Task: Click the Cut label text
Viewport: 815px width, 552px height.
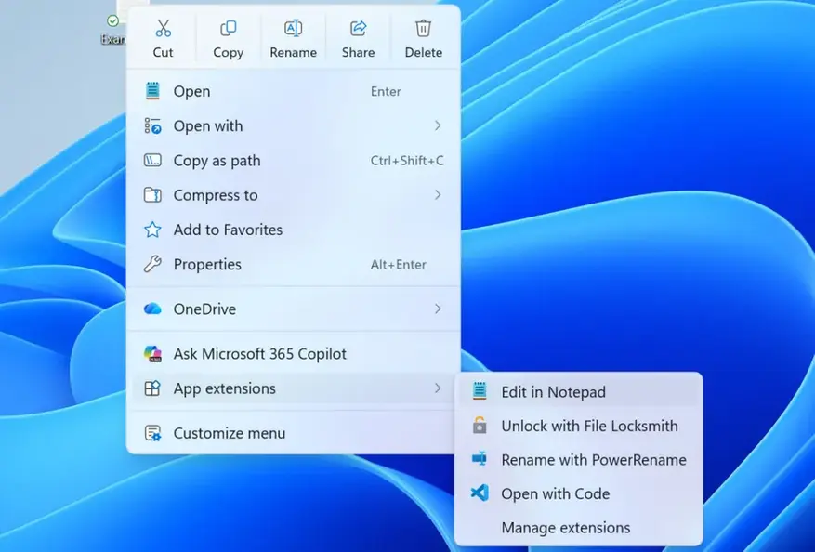Action: pos(164,52)
